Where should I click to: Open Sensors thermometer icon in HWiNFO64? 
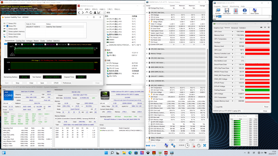click(x=236, y=11)
